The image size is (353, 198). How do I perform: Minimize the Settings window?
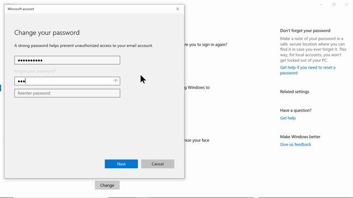click(x=321, y=4)
